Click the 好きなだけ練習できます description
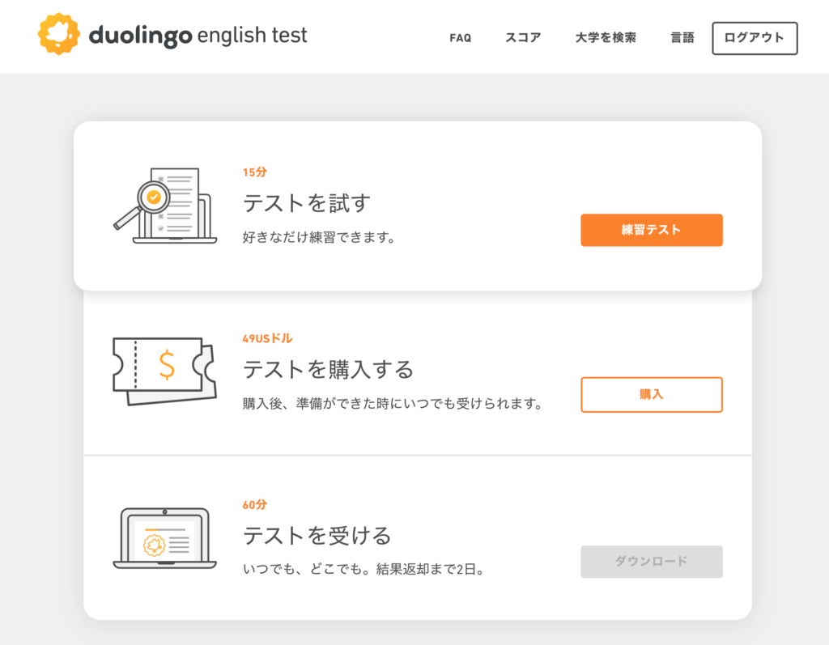829x645 pixels. click(x=319, y=237)
